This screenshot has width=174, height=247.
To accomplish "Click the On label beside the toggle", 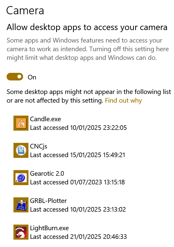I will 32,77.
